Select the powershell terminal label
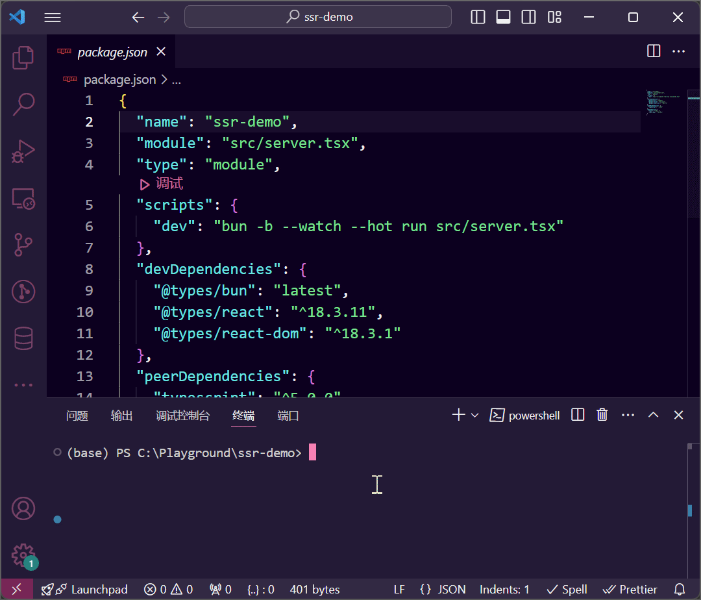This screenshot has height=600, width=701. point(524,416)
